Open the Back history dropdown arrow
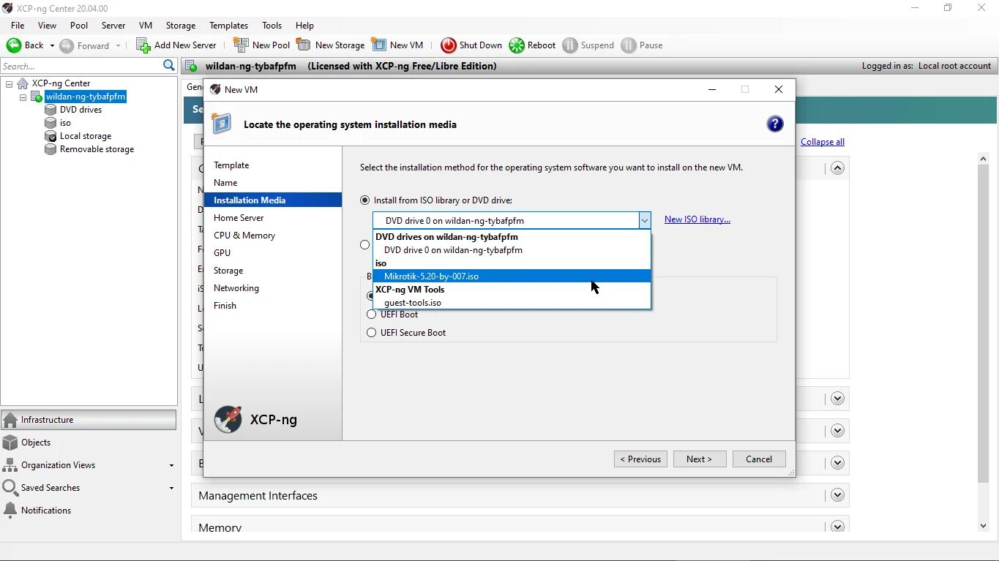Image resolution: width=999 pixels, height=561 pixels. [52, 45]
